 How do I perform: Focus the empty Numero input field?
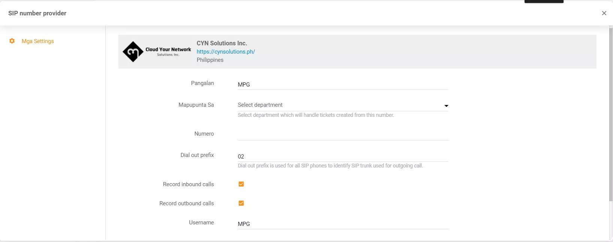(x=342, y=134)
